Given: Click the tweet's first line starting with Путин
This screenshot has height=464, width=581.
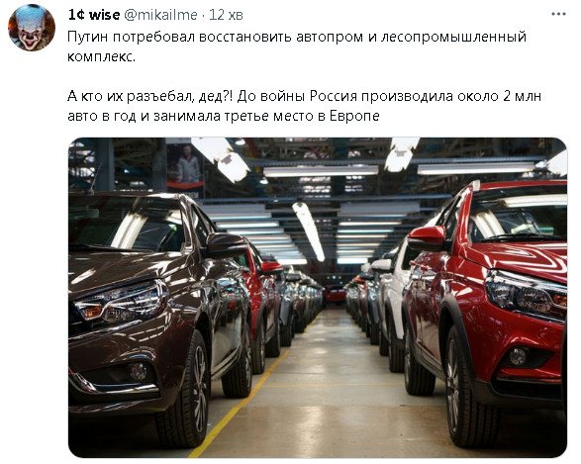Looking at the screenshot, I should tap(297, 37).
